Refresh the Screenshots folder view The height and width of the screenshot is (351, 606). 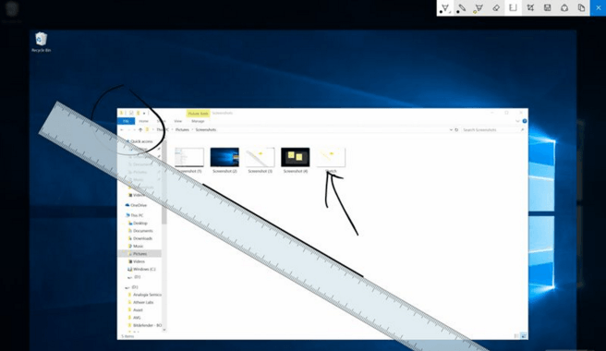click(x=456, y=130)
